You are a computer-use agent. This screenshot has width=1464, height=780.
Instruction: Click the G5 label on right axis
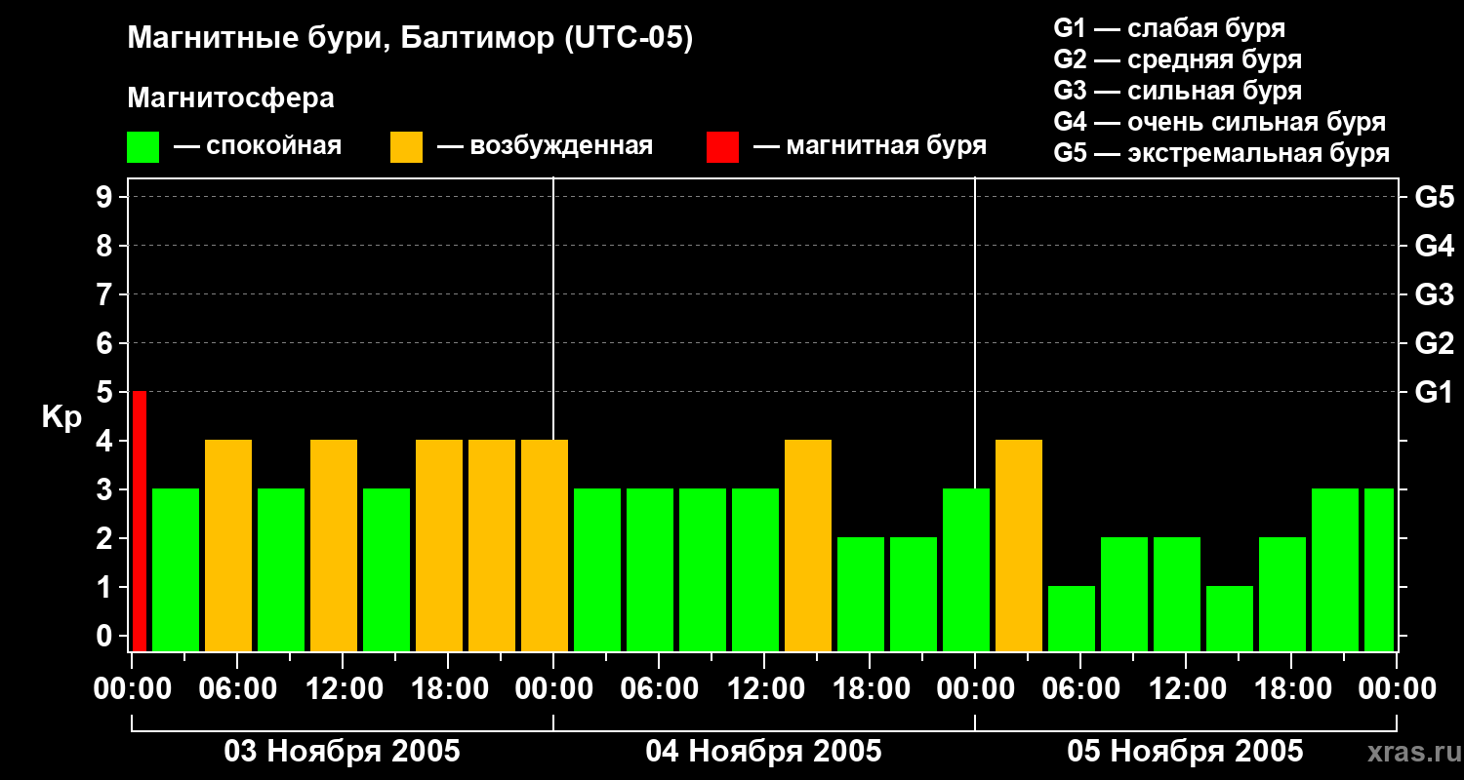point(1434,198)
